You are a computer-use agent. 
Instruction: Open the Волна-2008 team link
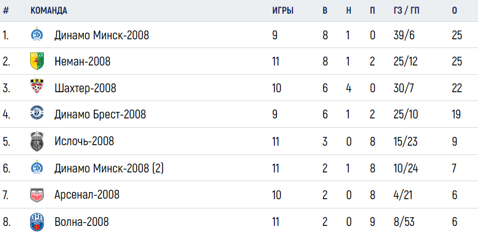click(x=82, y=222)
